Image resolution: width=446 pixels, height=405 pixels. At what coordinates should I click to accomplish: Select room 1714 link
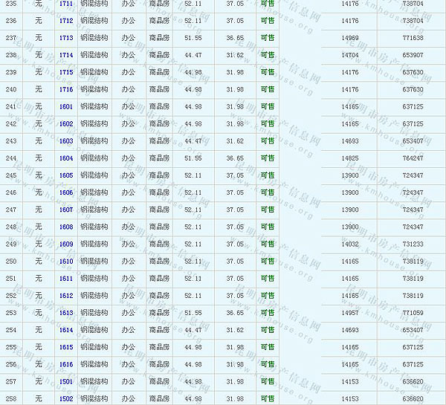66,55
